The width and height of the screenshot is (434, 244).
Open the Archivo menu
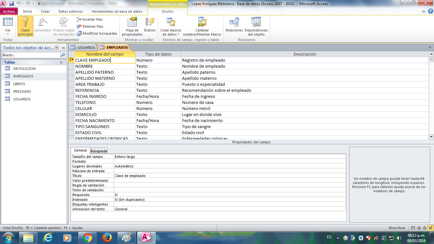point(9,11)
